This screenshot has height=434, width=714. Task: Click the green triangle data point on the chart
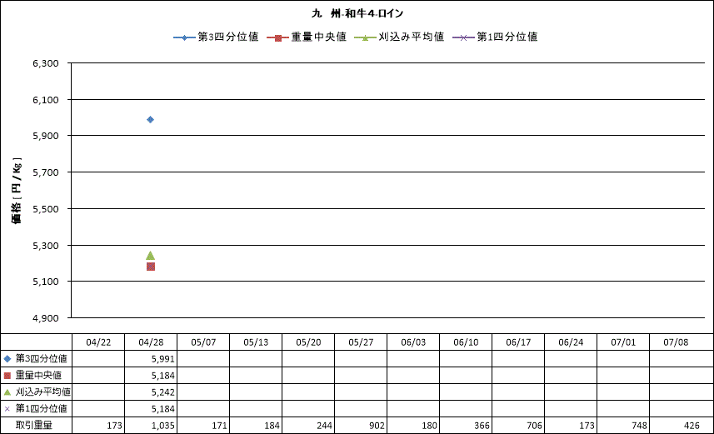point(150,256)
